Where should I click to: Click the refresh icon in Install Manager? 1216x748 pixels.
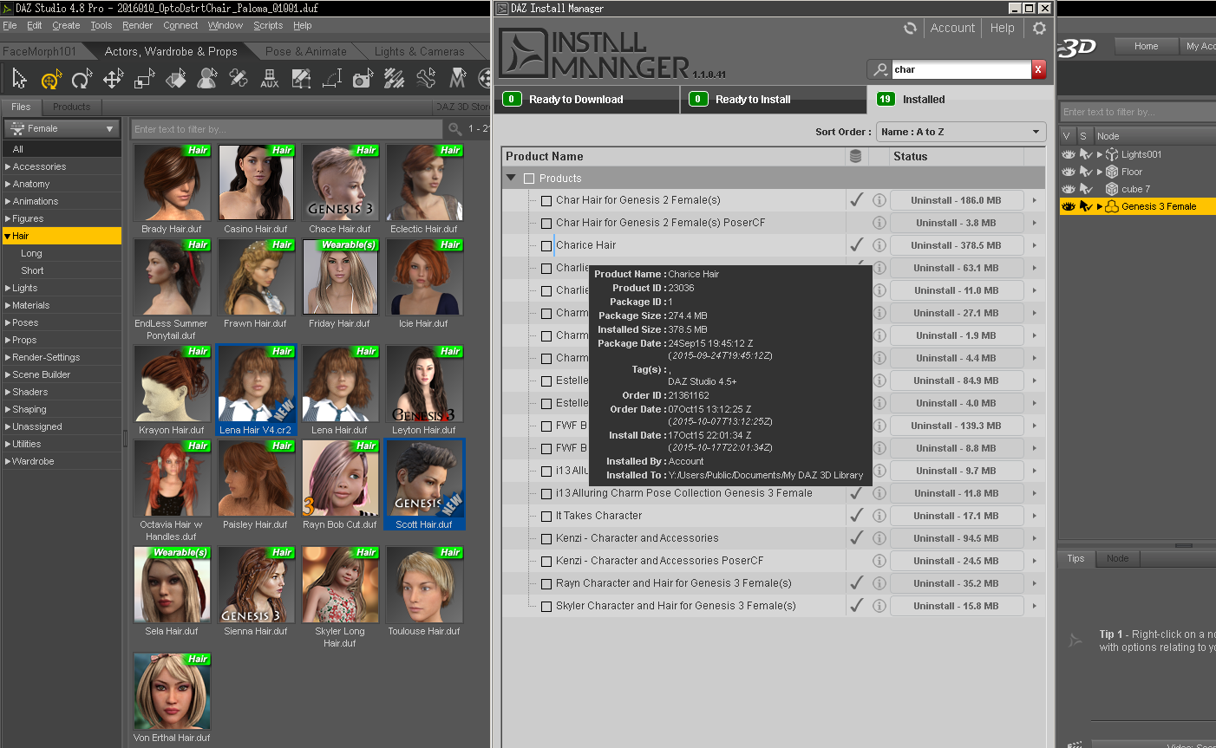(910, 28)
